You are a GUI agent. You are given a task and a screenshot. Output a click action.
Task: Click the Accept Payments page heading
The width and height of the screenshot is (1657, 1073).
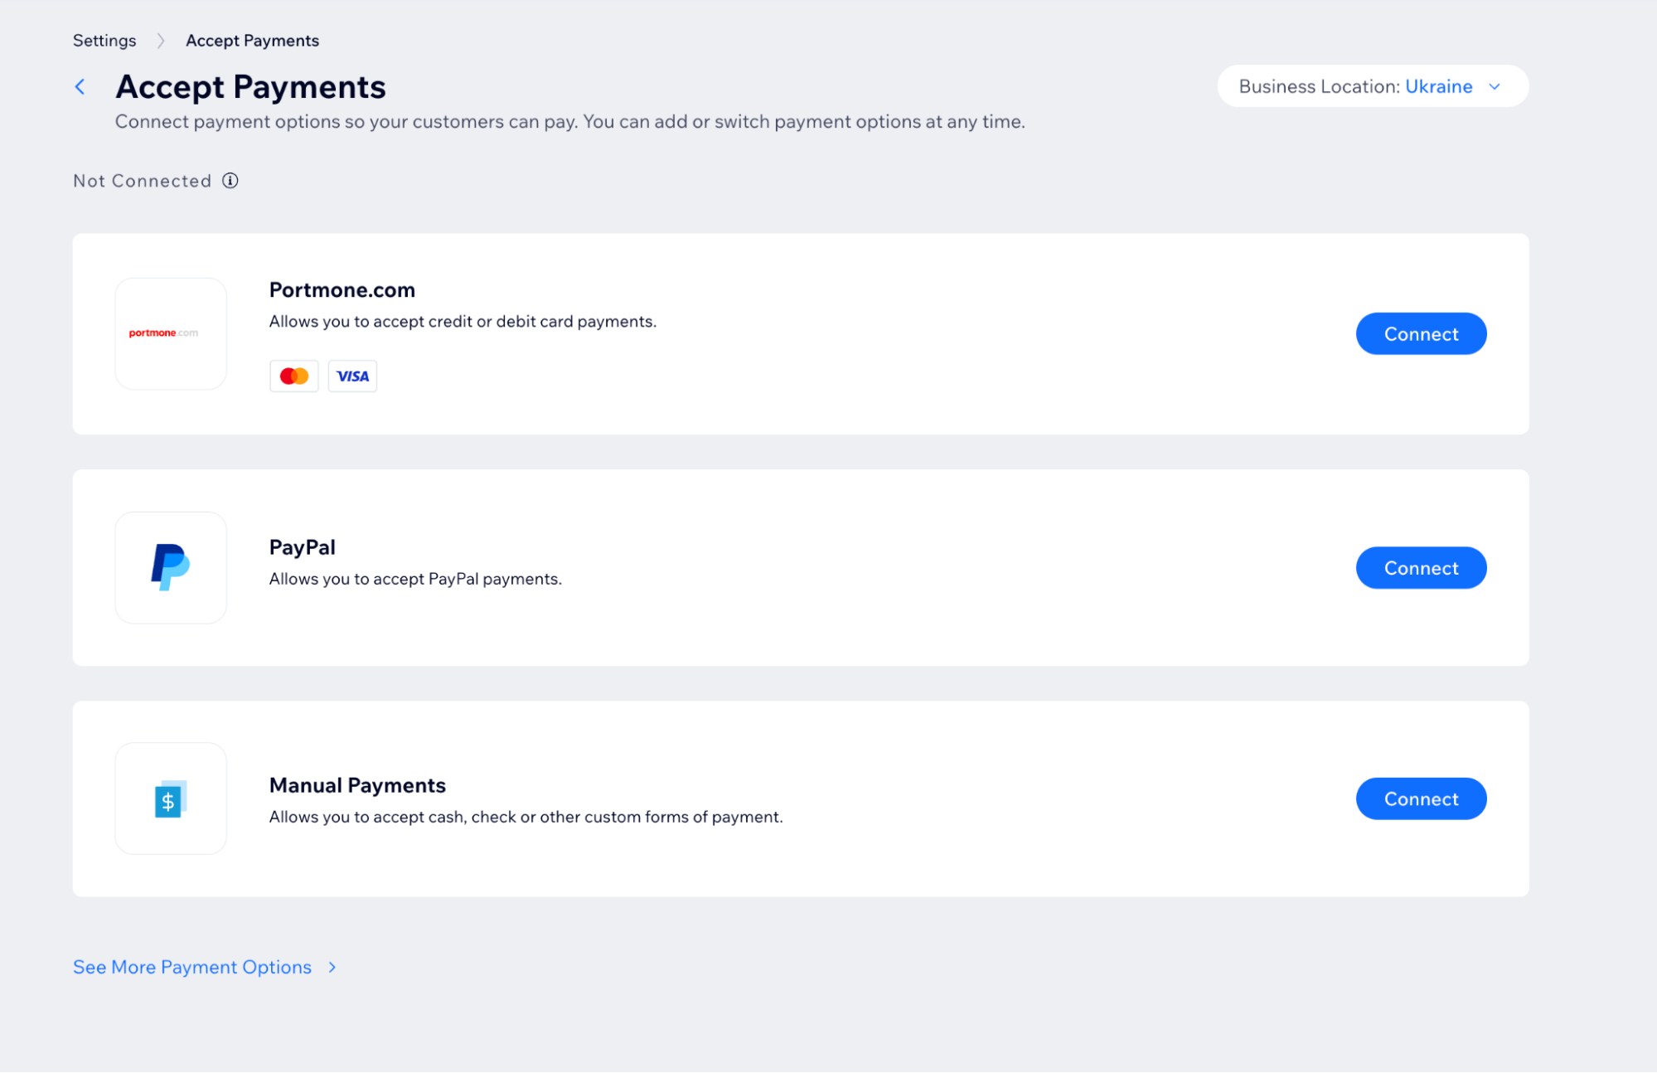coord(250,86)
